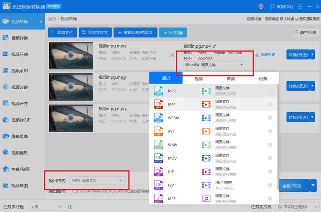This screenshot has height=212, width=321.
Task: Select the WMV format icon in the list
Action: coord(158,145)
